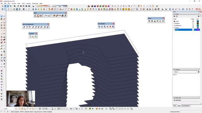The width and height of the screenshot is (202, 113).
Task: Switch to the INFO tray tab
Action: point(179,106)
